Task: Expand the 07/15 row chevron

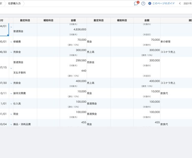Action: click(x=11, y=68)
